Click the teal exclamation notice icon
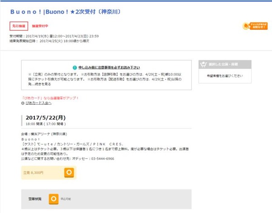This screenshot has height=213, width=272. tap(75, 68)
